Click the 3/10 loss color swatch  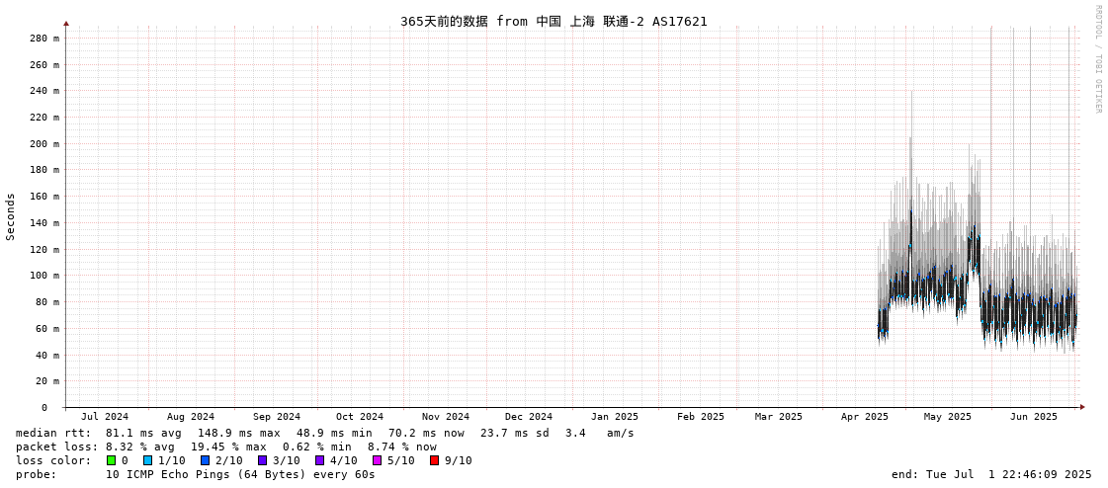tap(262, 460)
